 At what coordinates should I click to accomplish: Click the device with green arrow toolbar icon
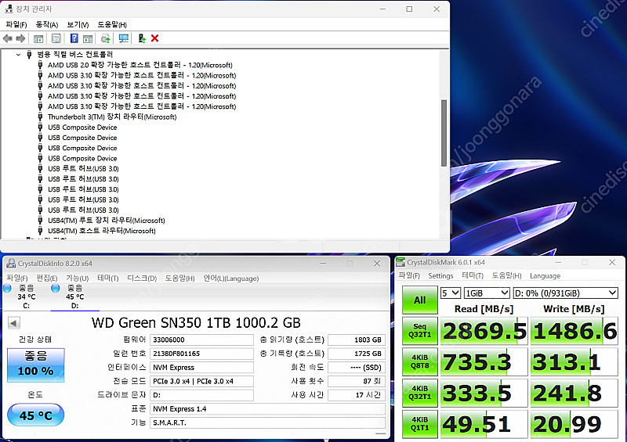coord(142,38)
